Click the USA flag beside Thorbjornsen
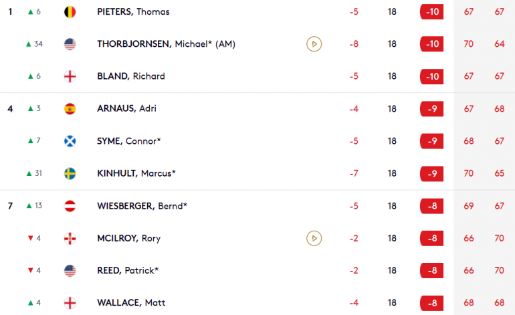The image size is (515, 315). [x=70, y=44]
